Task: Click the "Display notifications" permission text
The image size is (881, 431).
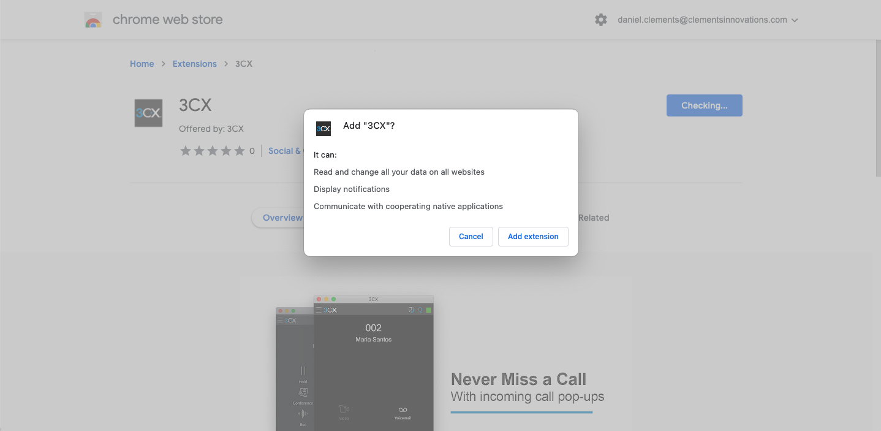Action: [x=352, y=189]
